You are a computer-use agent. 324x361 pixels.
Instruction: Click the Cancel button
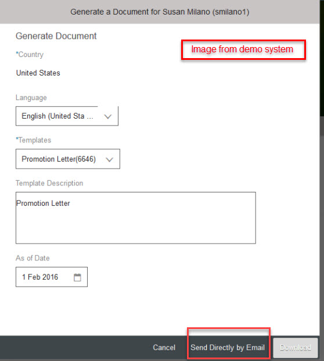click(164, 348)
